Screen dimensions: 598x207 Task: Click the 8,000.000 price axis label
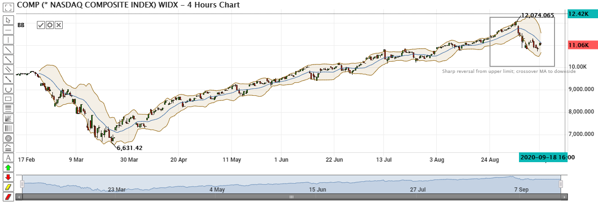tap(581, 112)
